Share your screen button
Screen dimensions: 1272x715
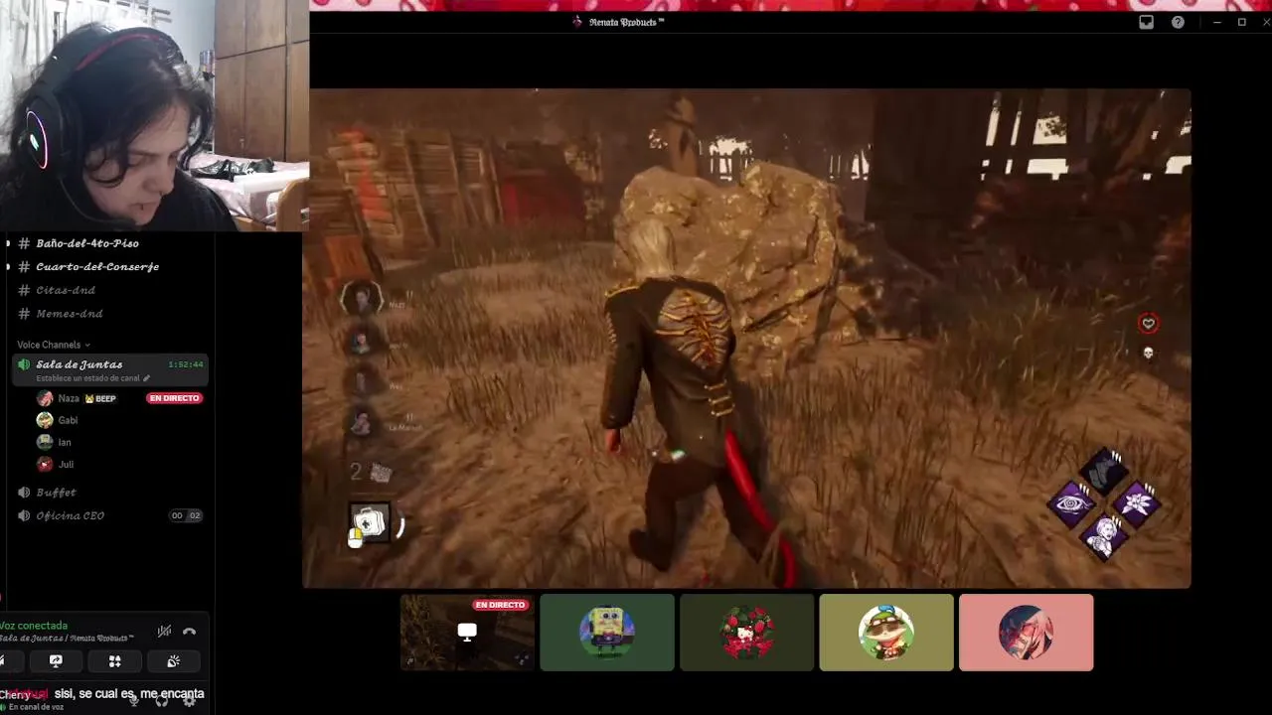[x=56, y=661]
